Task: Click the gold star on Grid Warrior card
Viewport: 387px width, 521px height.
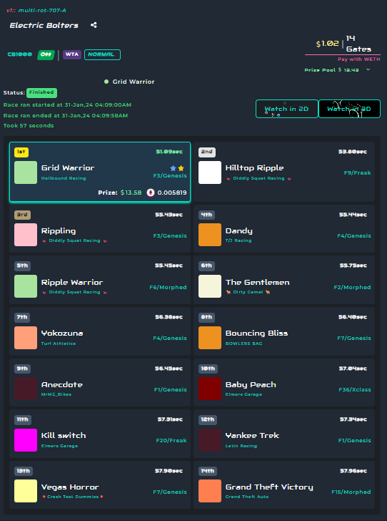Action: tap(181, 168)
